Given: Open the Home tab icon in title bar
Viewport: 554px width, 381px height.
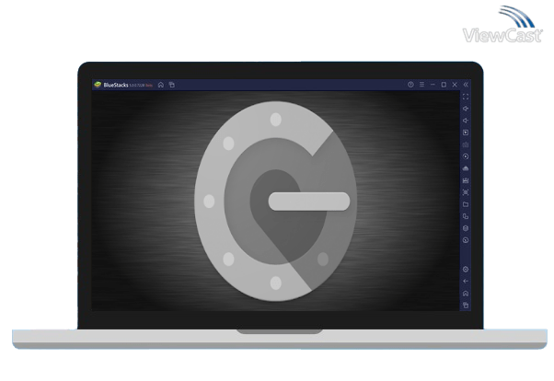Looking at the screenshot, I should click(x=161, y=85).
